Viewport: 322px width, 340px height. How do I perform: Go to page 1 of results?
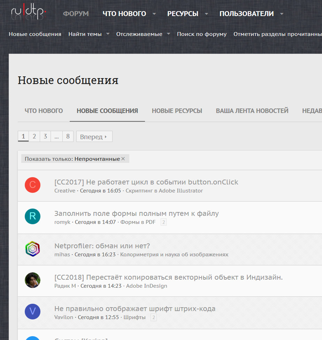click(23, 136)
